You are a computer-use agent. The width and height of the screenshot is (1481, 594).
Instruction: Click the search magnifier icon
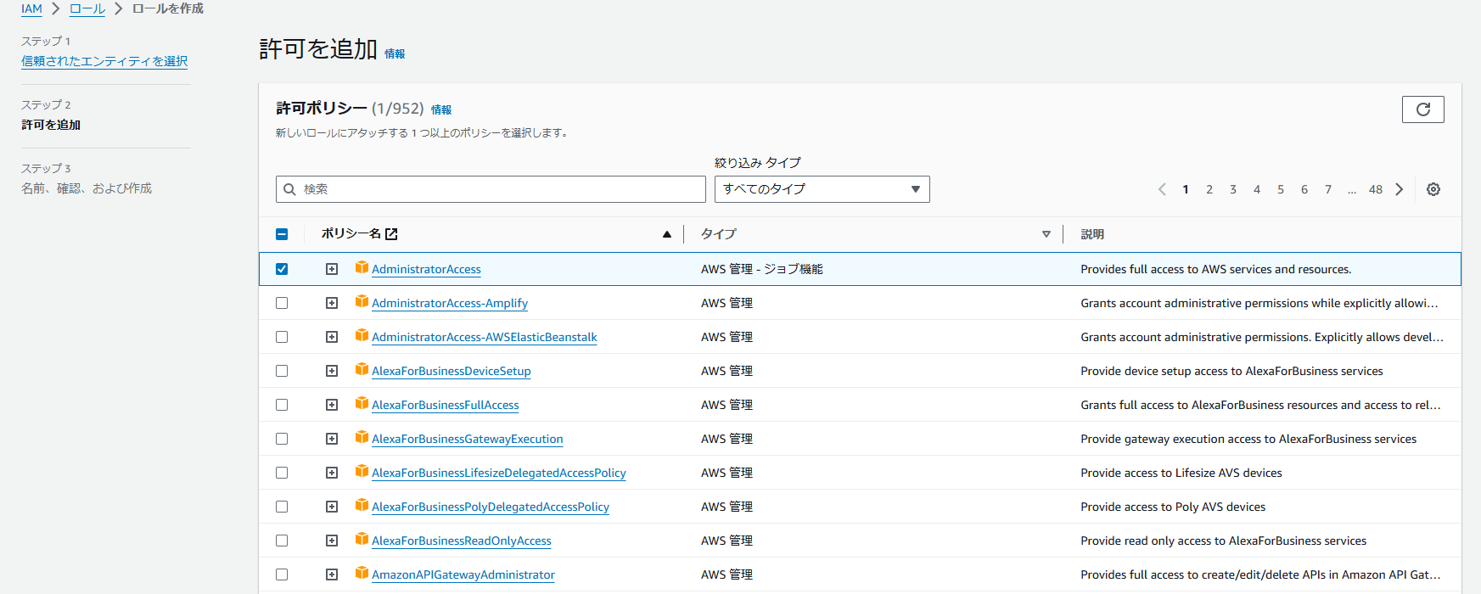pyautogui.click(x=289, y=189)
